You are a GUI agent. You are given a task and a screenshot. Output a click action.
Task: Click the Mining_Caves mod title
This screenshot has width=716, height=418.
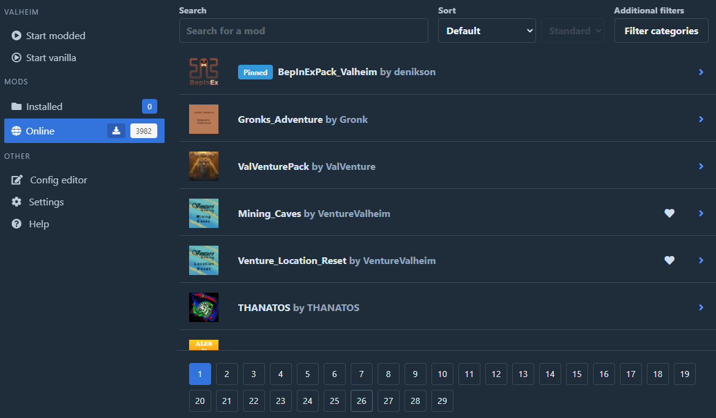pos(269,213)
